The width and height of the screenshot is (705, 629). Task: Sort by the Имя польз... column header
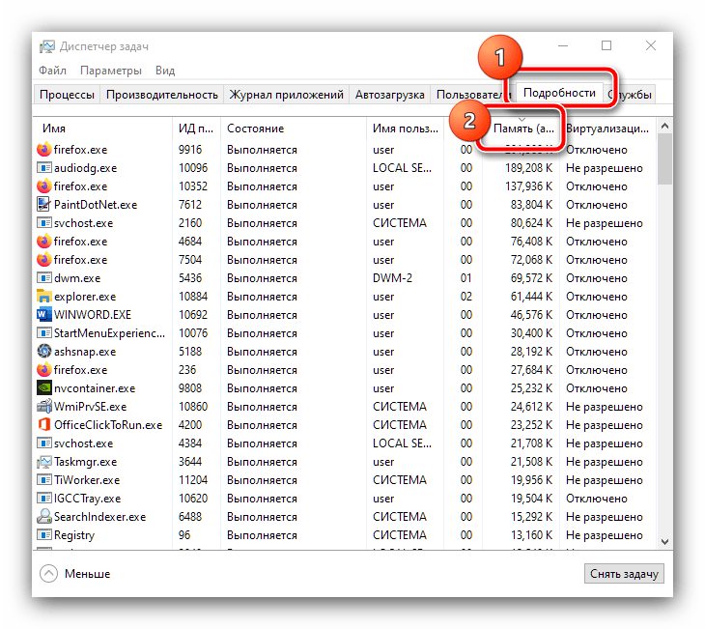tap(405, 129)
